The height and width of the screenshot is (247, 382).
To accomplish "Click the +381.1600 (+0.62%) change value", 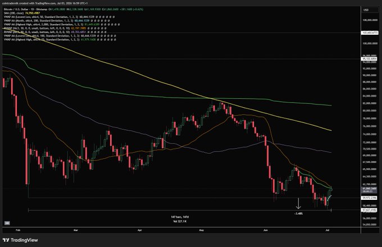I will 132,9.
